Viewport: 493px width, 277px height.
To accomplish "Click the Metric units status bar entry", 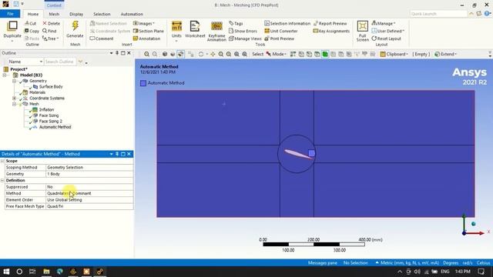I will (x=409, y=263).
